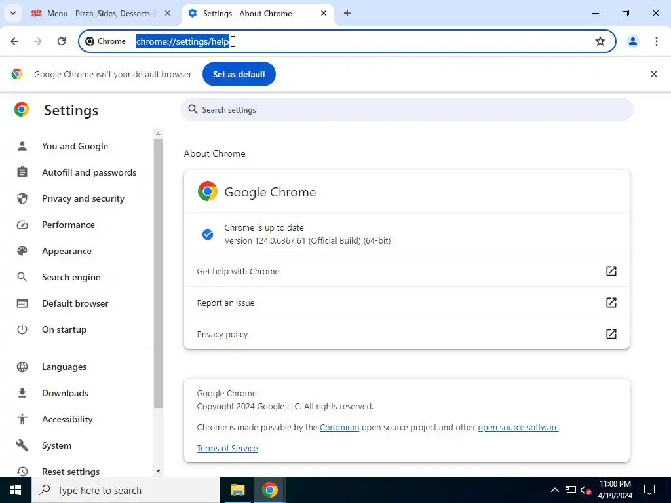Go back using the browser back arrow
The height and width of the screenshot is (503, 671).
coord(14,41)
